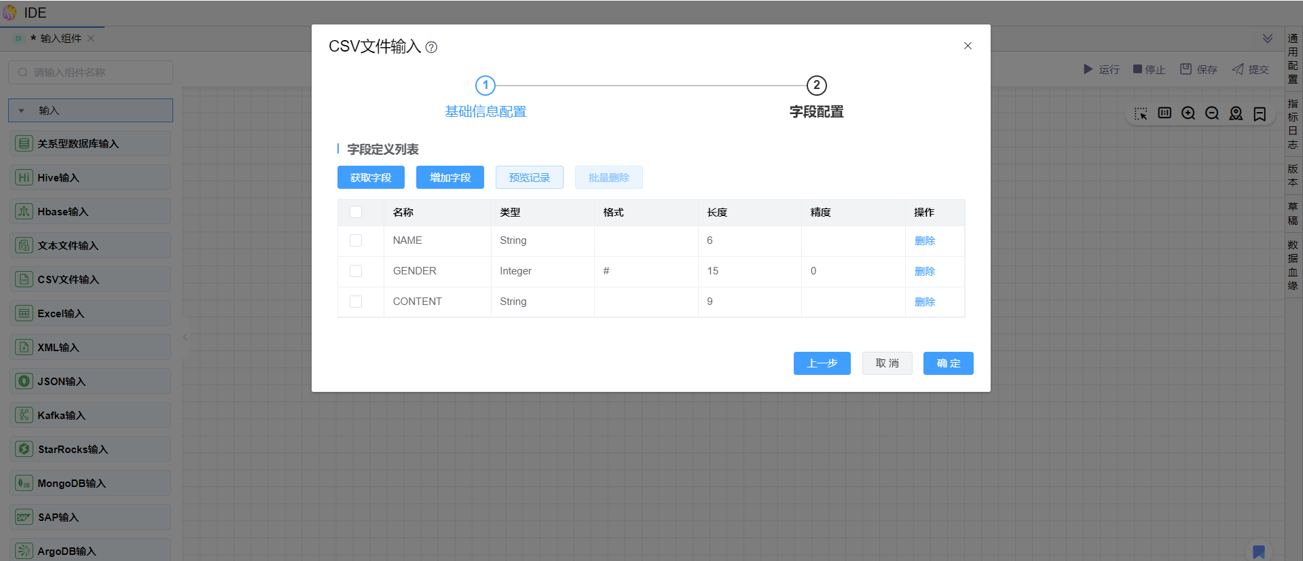
Task: Go to step 1 基础信息配置
Action: (x=485, y=86)
